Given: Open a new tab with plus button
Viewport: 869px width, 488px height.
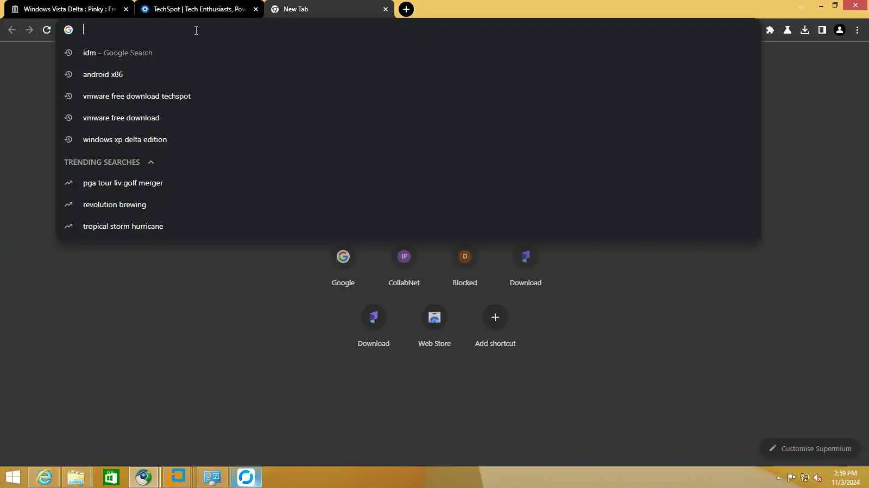Looking at the screenshot, I should coord(406,9).
